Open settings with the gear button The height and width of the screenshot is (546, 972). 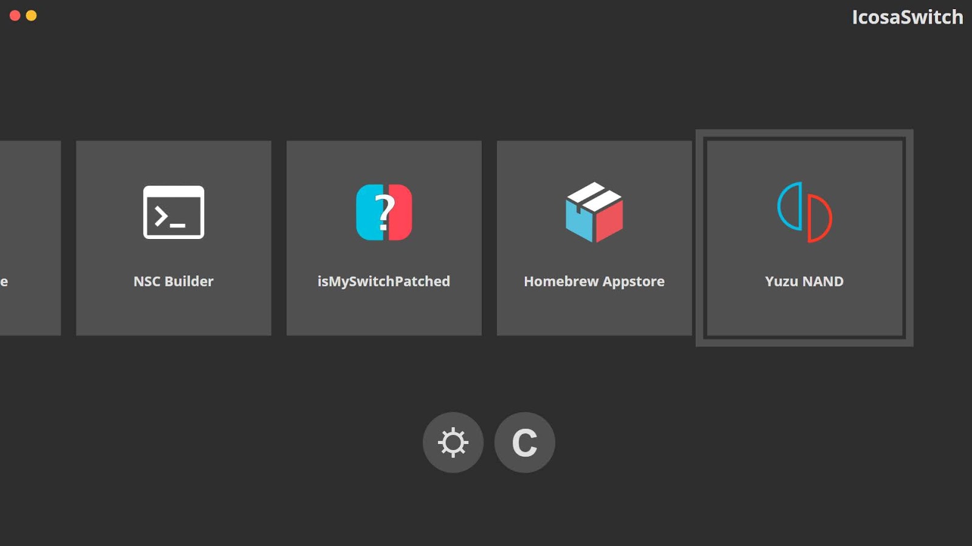point(453,442)
